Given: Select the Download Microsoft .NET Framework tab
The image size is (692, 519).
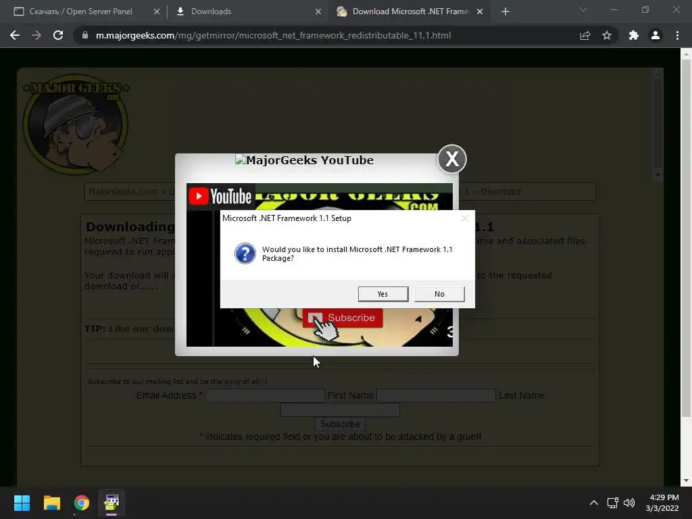Looking at the screenshot, I should pos(410,11).
